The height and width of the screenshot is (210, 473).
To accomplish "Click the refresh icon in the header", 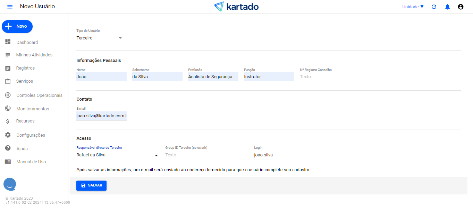I will 434,7.
